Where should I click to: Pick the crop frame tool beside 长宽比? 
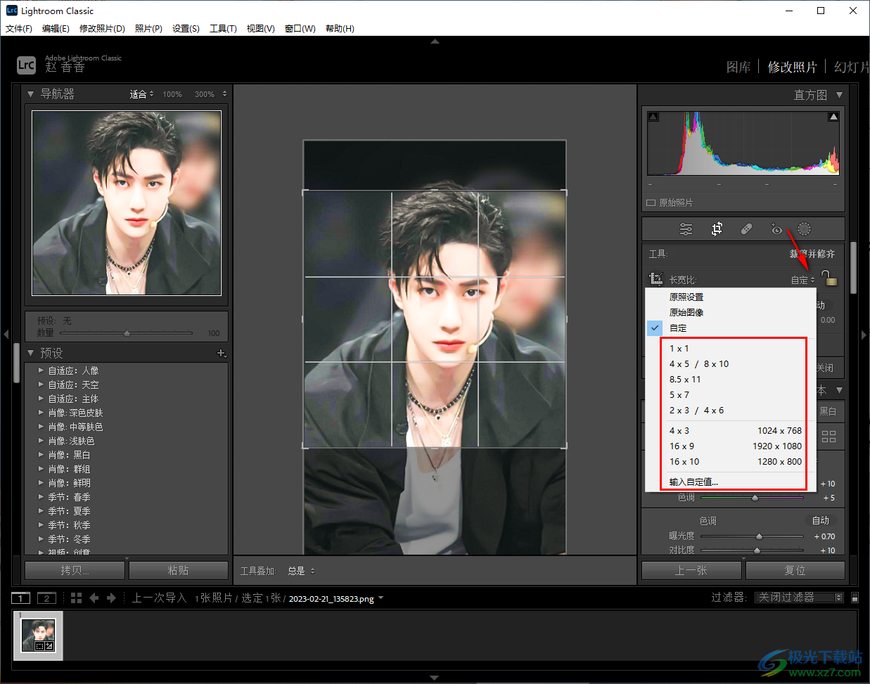(655, 279)
